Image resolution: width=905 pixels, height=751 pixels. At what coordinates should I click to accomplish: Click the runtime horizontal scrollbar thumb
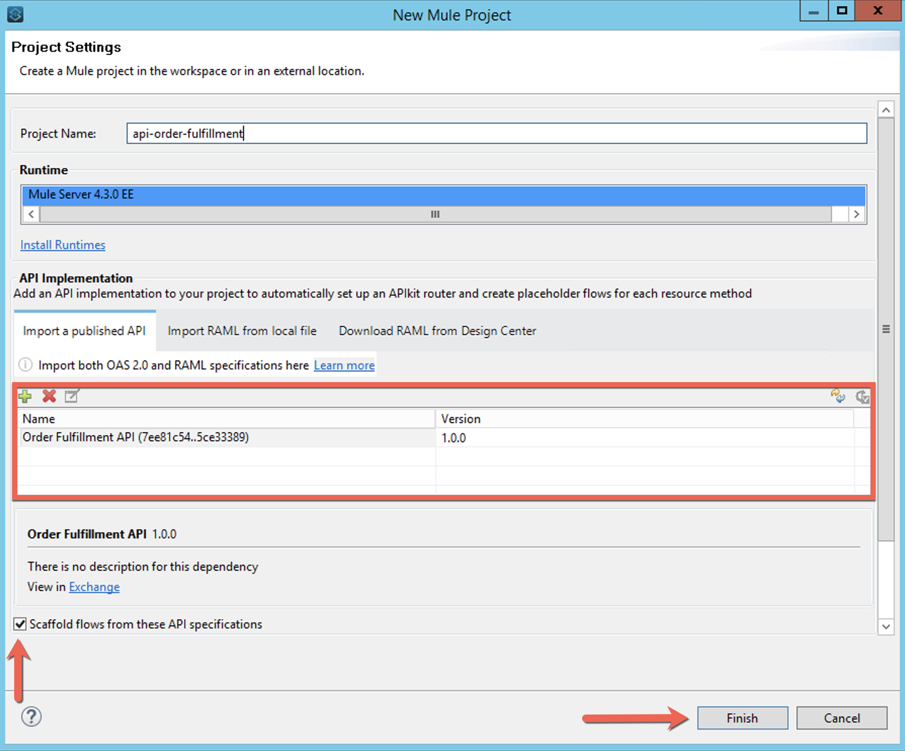435,214
